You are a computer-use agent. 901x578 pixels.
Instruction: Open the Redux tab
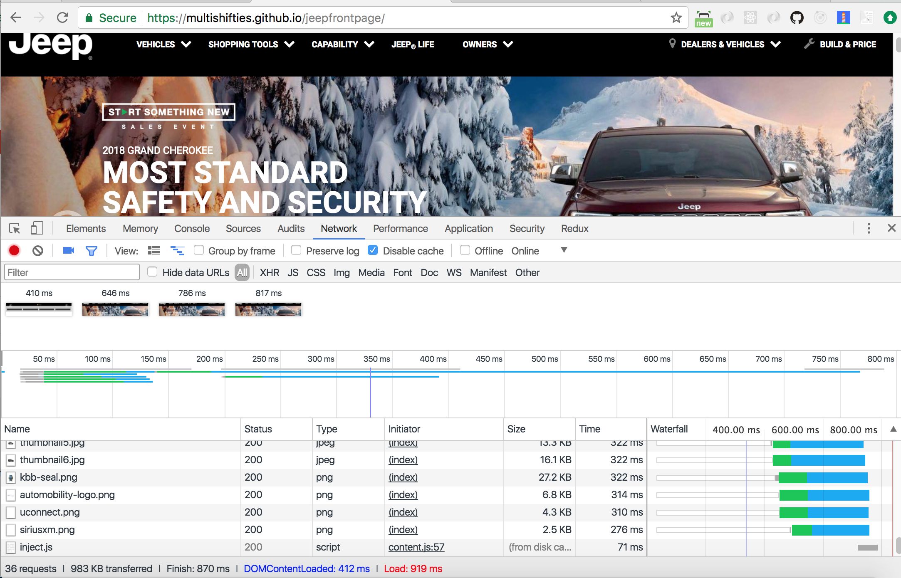click(574, 228)
